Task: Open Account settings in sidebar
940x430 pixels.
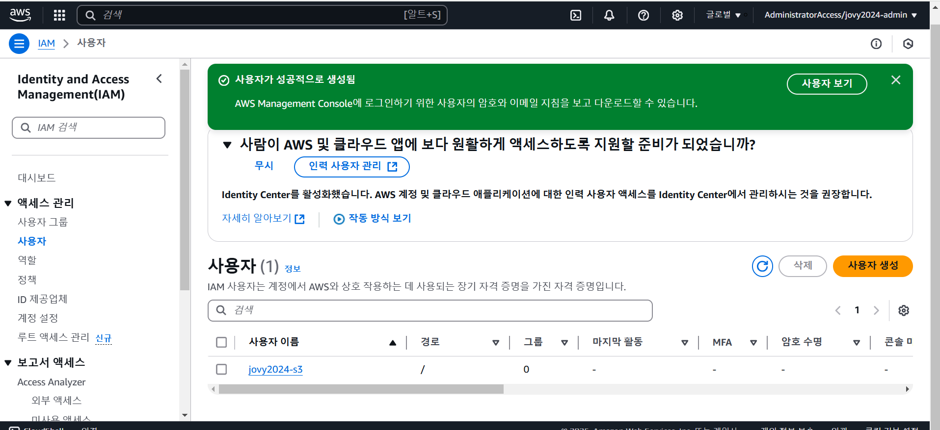Action: [x=38, y=318]
